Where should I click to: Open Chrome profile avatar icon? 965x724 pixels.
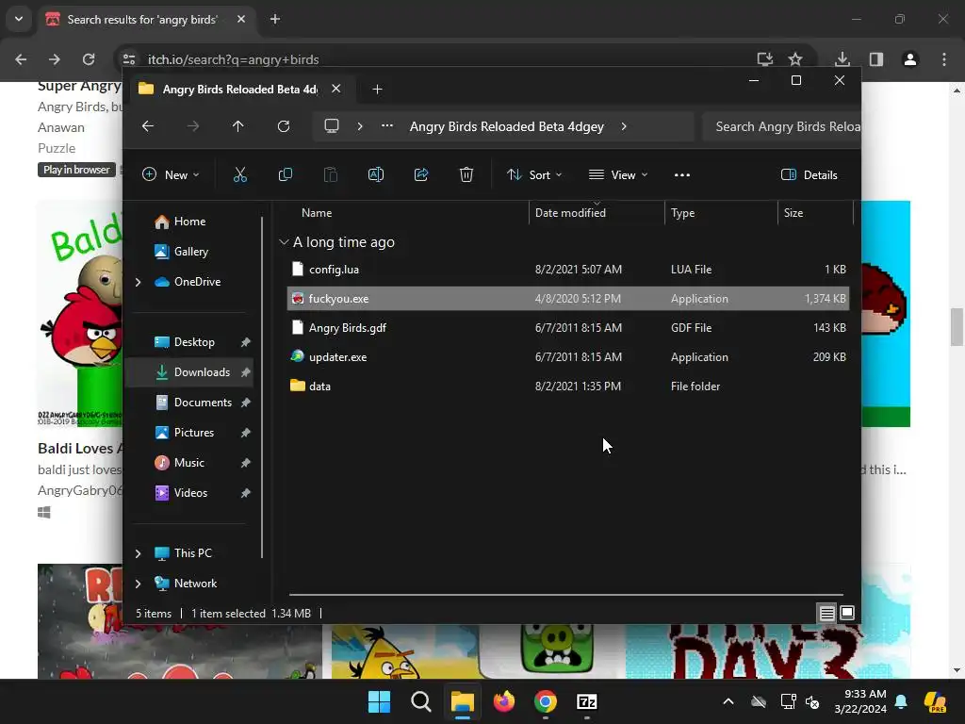(909, 59)
